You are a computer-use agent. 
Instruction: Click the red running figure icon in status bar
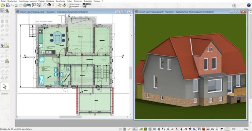tap(186, 129)
